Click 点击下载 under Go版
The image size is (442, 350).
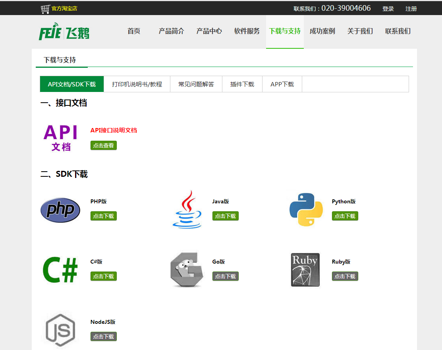(x=225, y=276)
